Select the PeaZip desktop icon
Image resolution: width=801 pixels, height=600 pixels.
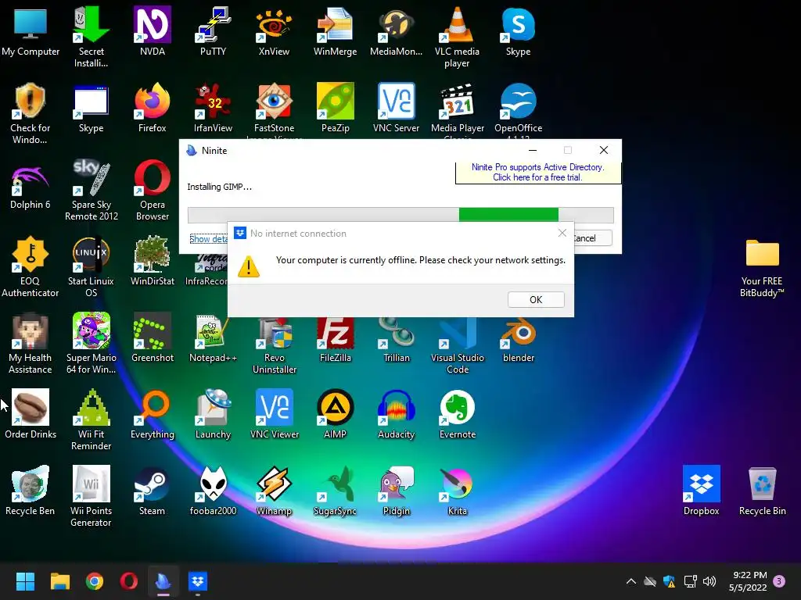(335, 108)
